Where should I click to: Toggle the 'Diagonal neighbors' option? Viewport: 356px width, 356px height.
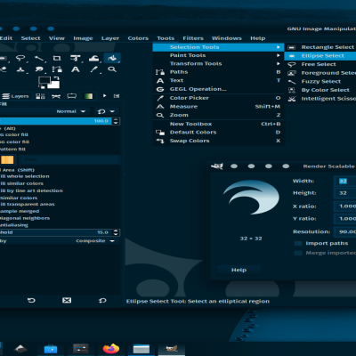click(x=25, y=218)
